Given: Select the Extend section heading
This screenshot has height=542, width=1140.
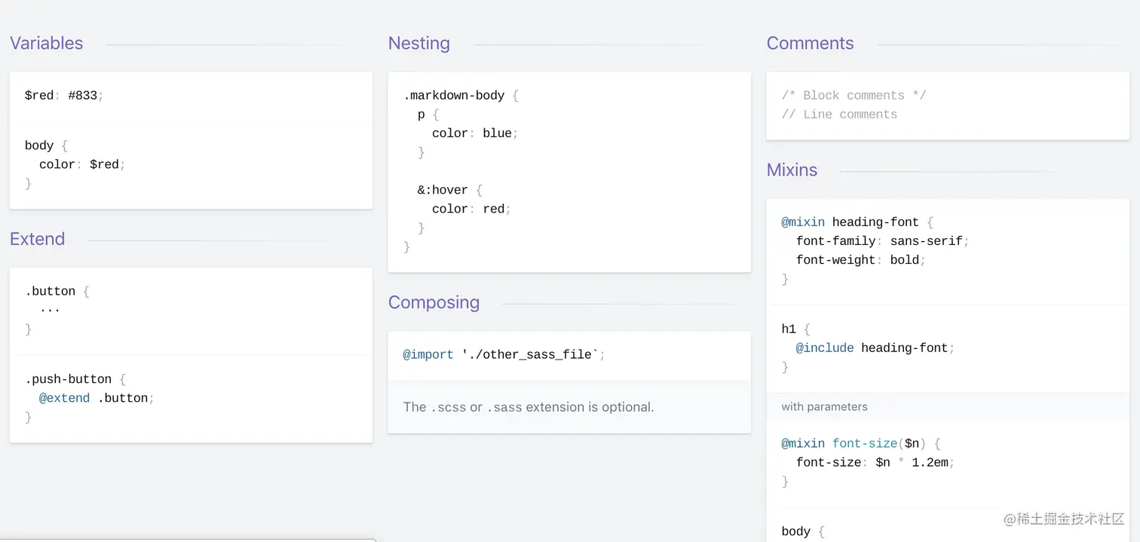Looking at the screenshot, I should pyautogui.click(x=38, y=239).
